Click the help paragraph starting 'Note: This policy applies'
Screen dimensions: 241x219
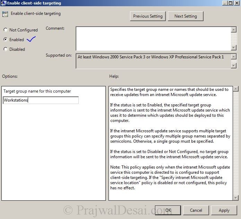coord(170,178)
